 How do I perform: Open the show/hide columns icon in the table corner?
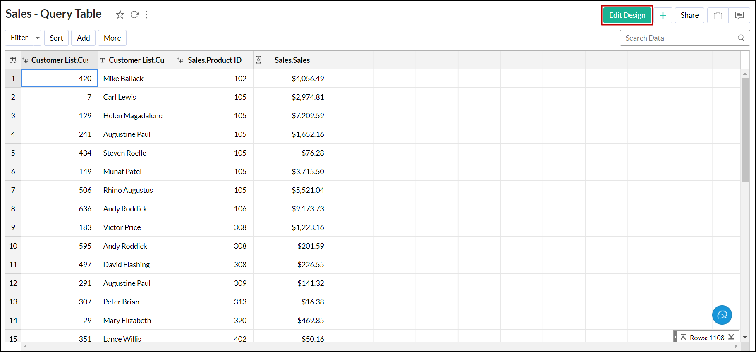pyautogui.click(x=13, y=60)
